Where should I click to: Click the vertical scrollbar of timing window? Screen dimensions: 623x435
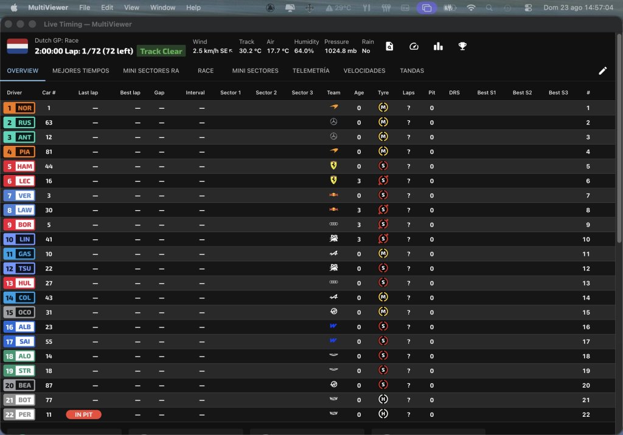tap(619, 139)
